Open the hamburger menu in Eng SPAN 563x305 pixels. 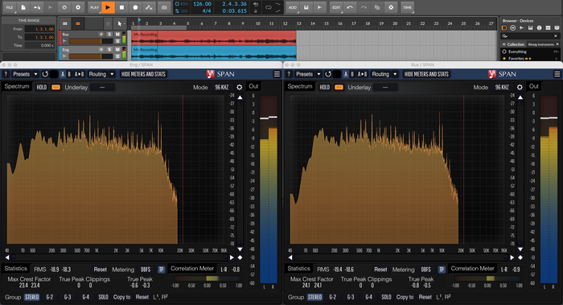pos(277,74)
